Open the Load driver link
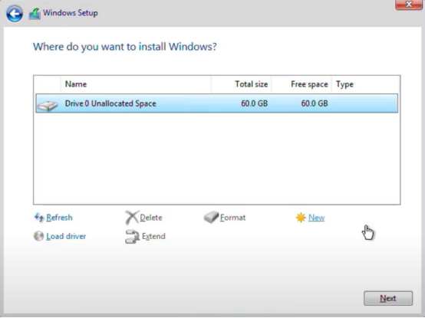The image size is (425, 318). point(66,236)
